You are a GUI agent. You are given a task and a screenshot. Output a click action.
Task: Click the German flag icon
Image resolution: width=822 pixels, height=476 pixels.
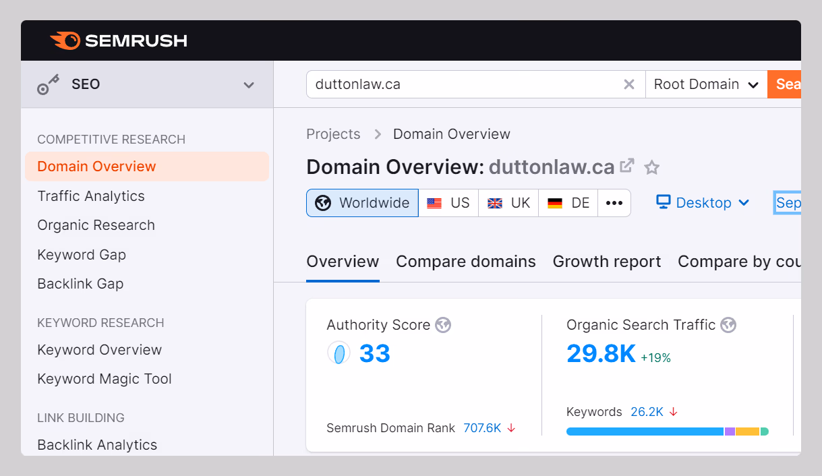click(x=555, y=203)
